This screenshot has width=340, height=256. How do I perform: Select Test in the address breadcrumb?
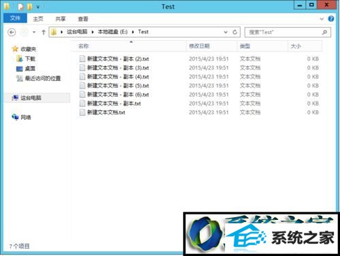coord(143,32)
